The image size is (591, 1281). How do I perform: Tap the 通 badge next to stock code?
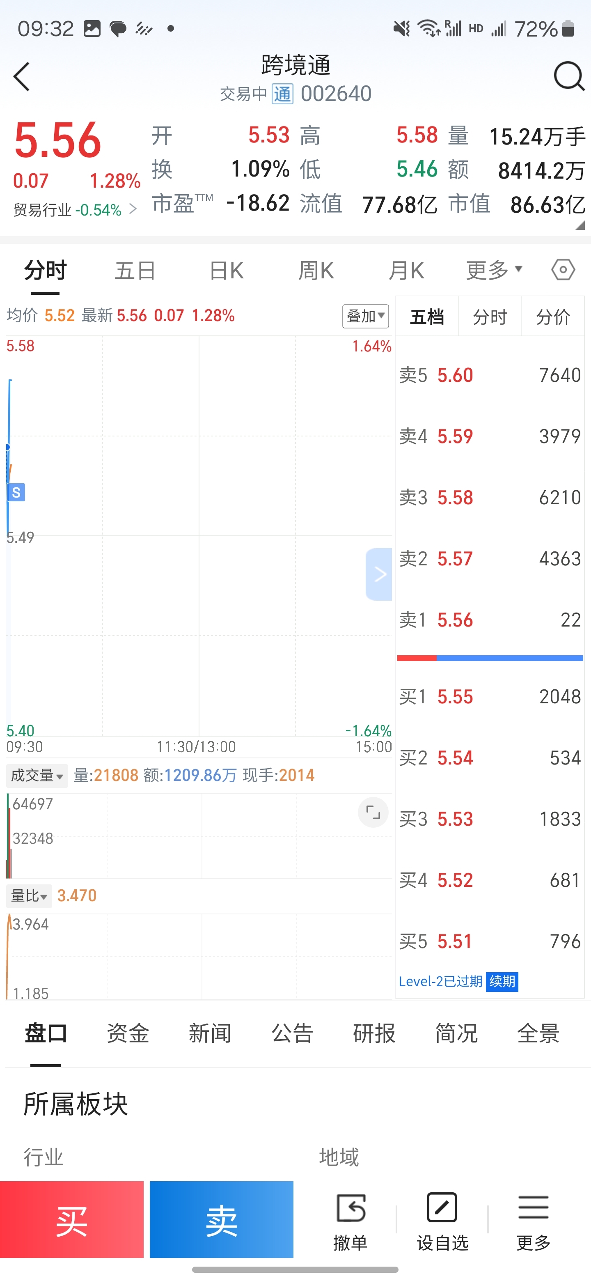(x=282, y=94)
